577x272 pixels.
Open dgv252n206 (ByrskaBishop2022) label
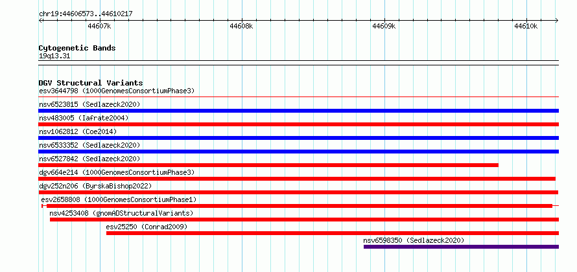point(95,186)
